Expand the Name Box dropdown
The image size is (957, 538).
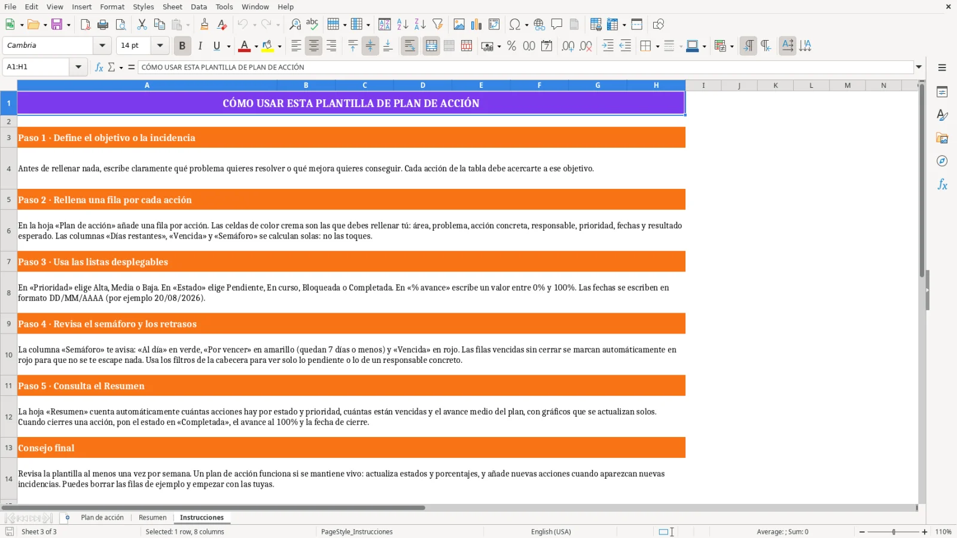click(78, 67)
